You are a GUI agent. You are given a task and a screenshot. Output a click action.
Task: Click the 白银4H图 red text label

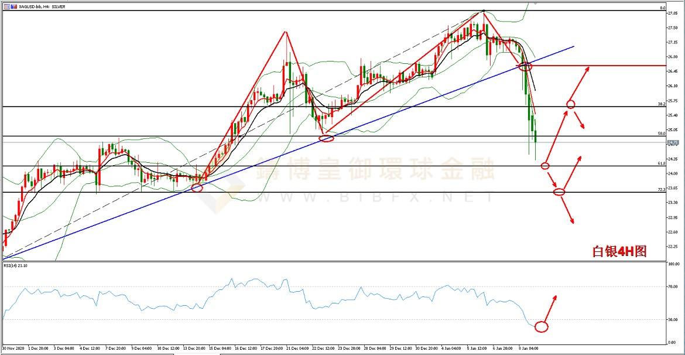[x=619, y=251]
